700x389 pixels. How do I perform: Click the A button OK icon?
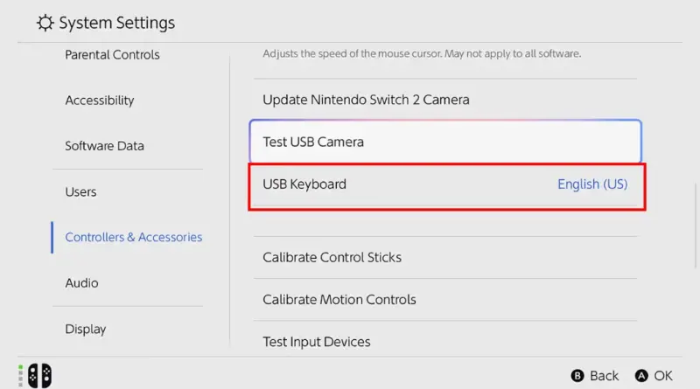pyautogui.click(x=641, y=376)
